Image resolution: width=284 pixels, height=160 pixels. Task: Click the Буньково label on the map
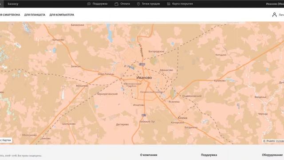point(58,40)
